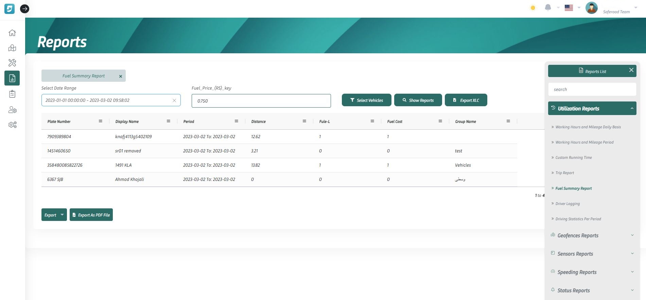The image size is (646, 300).
Task: Select Driver Logging report
Action: click(568, 204)
